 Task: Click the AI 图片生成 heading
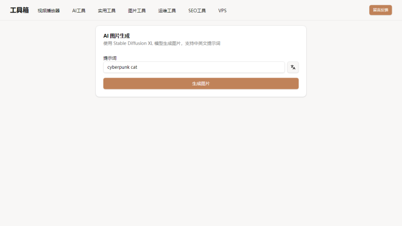coord(117,36)
